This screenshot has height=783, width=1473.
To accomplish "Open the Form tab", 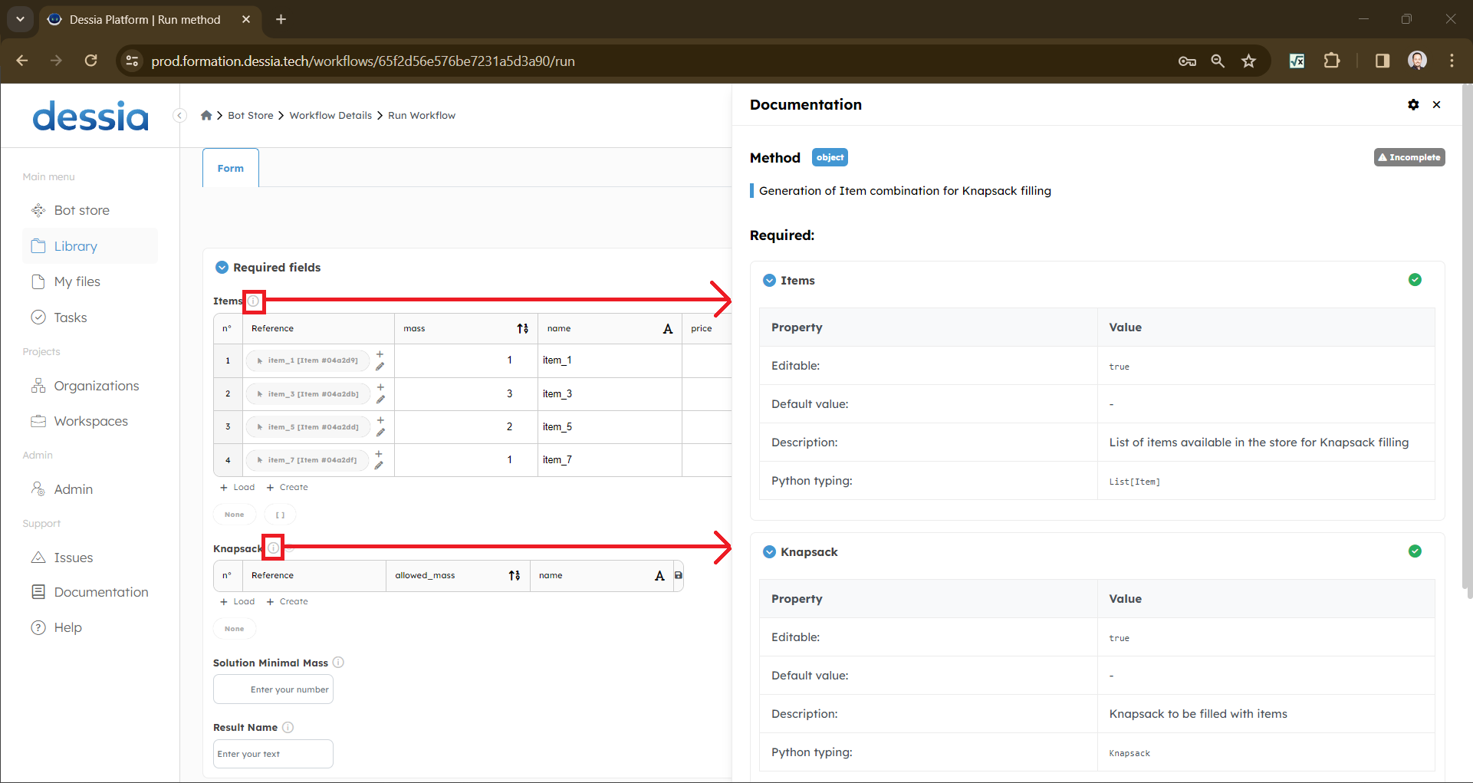I will tap(230, 168).
